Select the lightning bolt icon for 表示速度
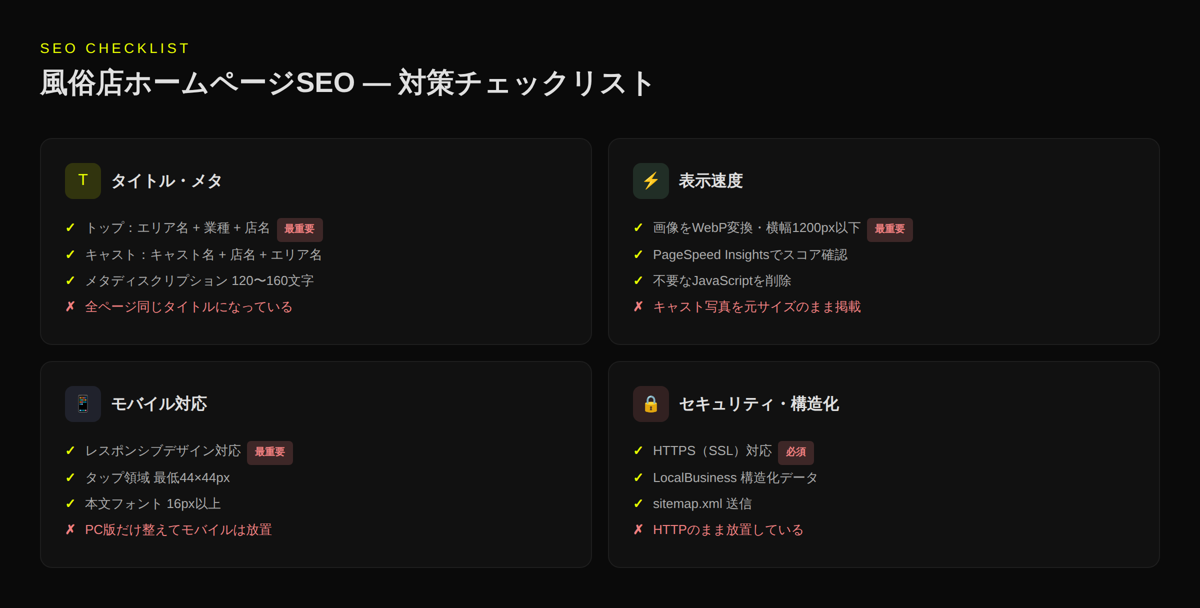This screenshot has width=1200, height=608. tap(650, 180)
